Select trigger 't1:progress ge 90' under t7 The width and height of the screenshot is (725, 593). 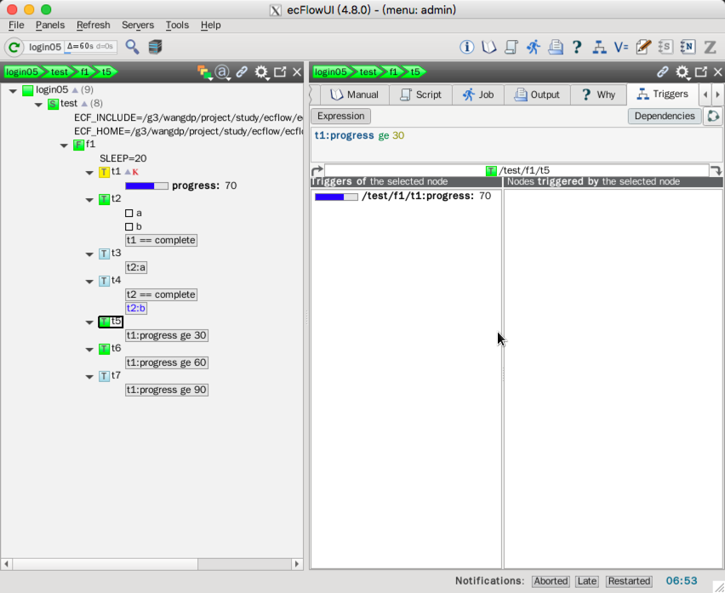[167, 390]
